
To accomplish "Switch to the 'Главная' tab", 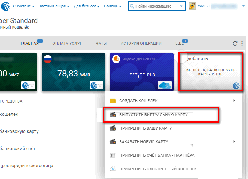I will pos(30,43).
